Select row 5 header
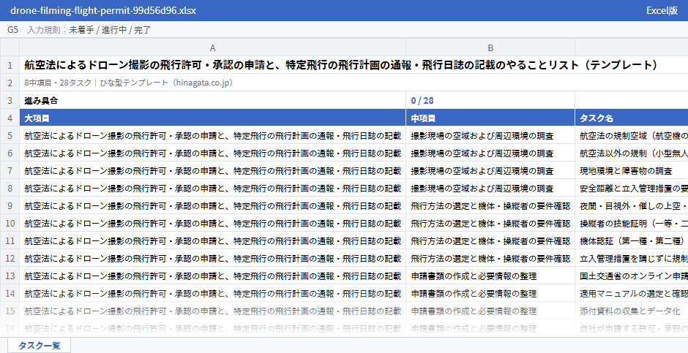This screenshot has height=353, width=688. point(10,135)
